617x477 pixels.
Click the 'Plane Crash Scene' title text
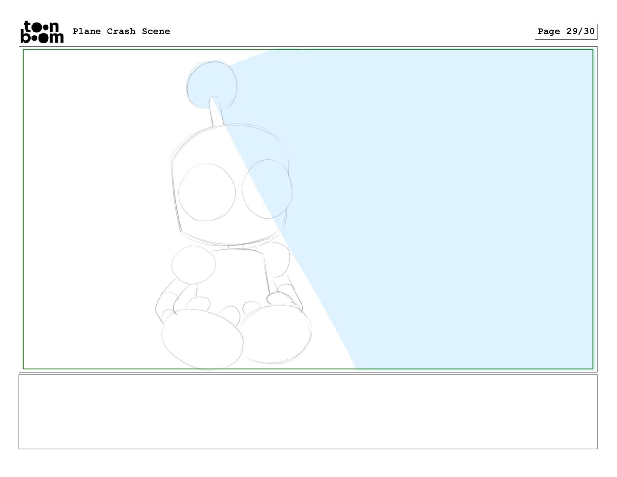coord(122,31)
